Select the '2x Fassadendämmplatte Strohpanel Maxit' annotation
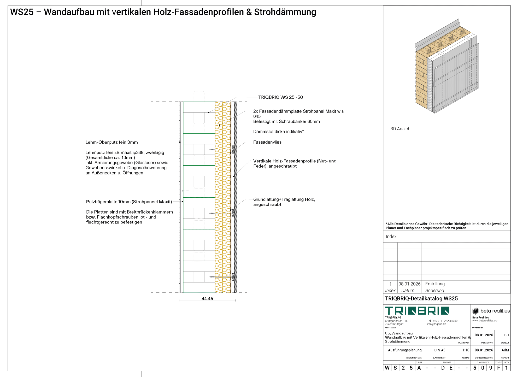Image resolution: width=517 pixels, height=377 pixels. point(298,114)
